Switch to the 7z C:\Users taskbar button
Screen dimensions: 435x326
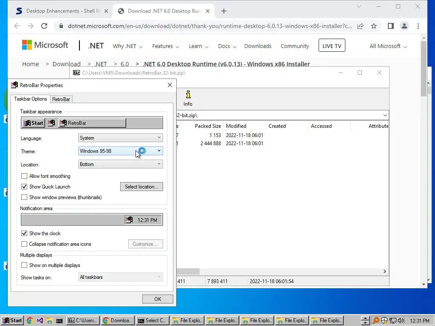(x=83, y=320)
